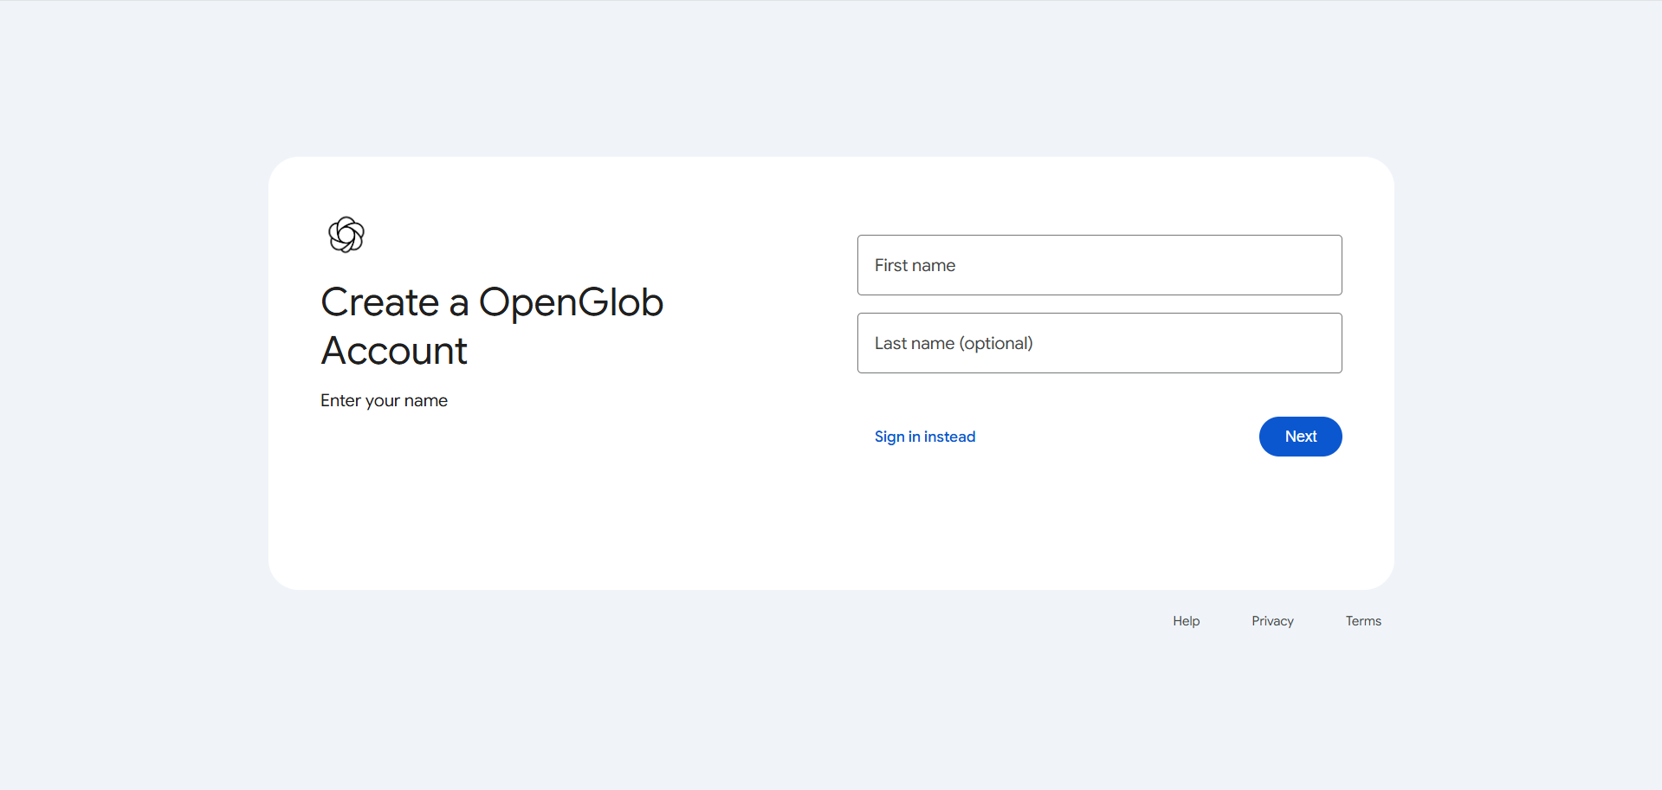The width and height of the screenshot is (1662, 790).
Task: Focus the Last name (optional) field
Action: [x=1098, y=343]
